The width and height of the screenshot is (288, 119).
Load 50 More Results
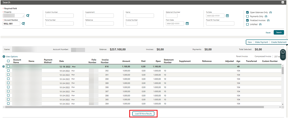(143, 114)
